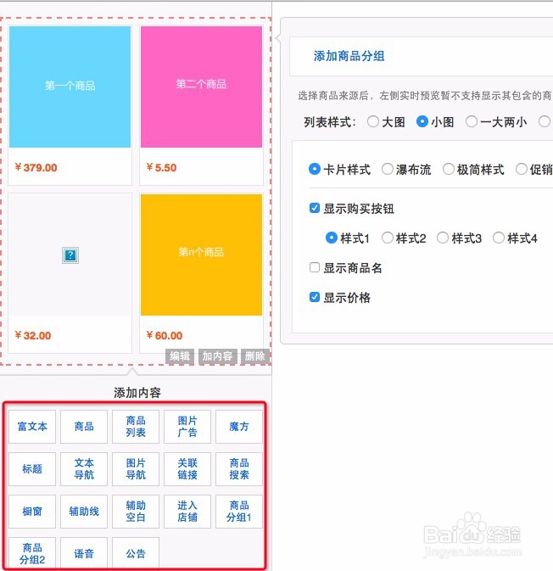Image resolution: width=553 pixels, height=571 pixels.
Task: Add a 辅助空白 module
Action: click(x=136, y=512)
